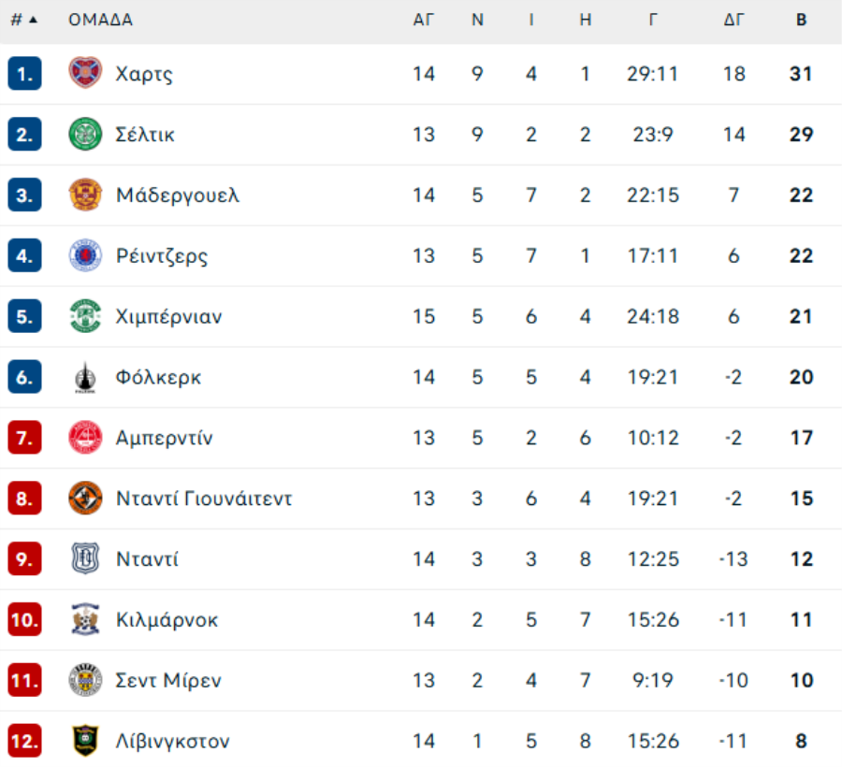
Task: Open the Ντάντι team link
Action: click(147, 559)
